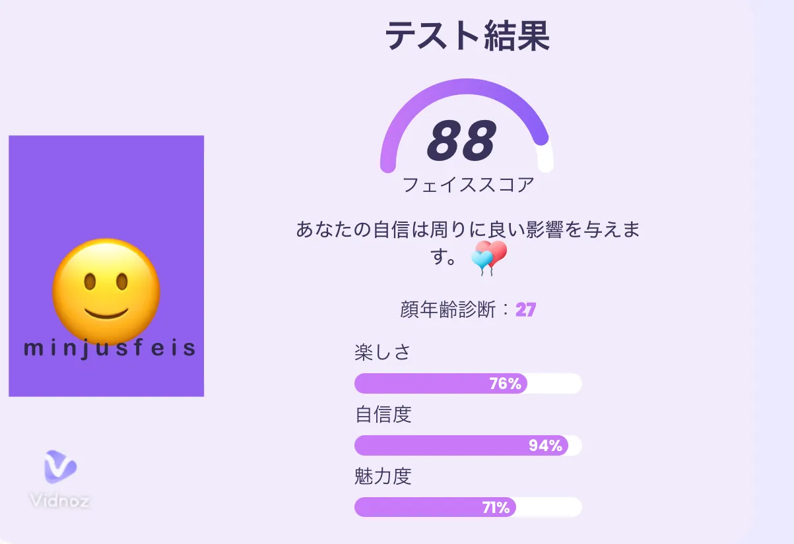Click the heart balloons emoji
The image size is (794, 544).
click(x=489, y=258)
